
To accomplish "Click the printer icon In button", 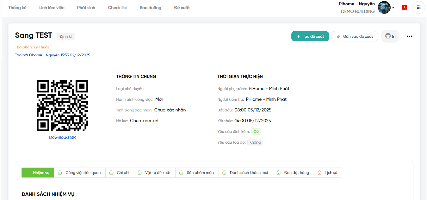I will tap(390, 36).
